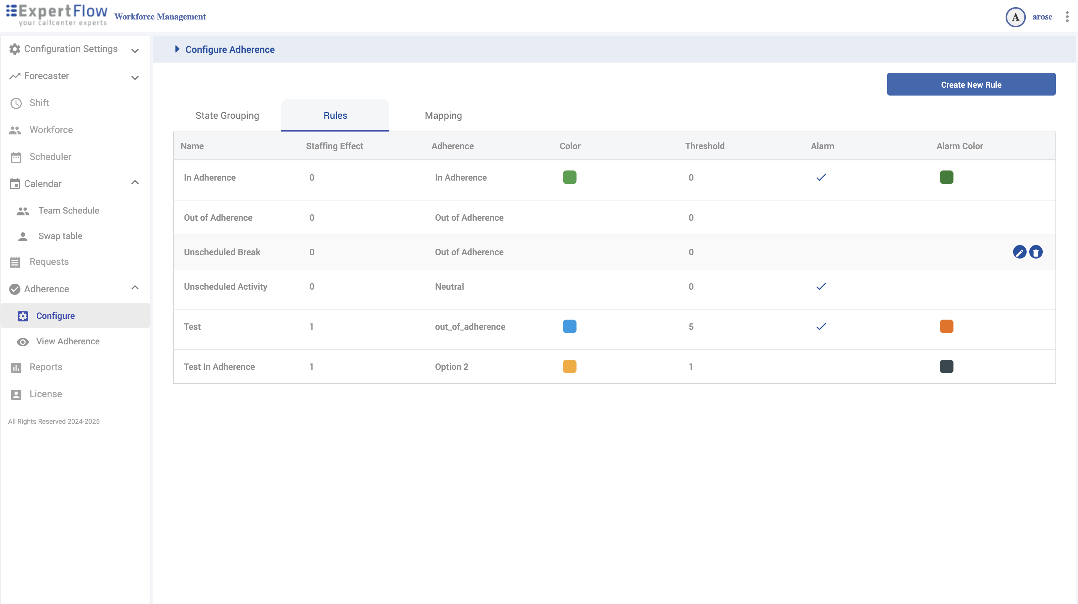Click the delete trash icon on Unscheduled Break row

[x=1036, y=252]
